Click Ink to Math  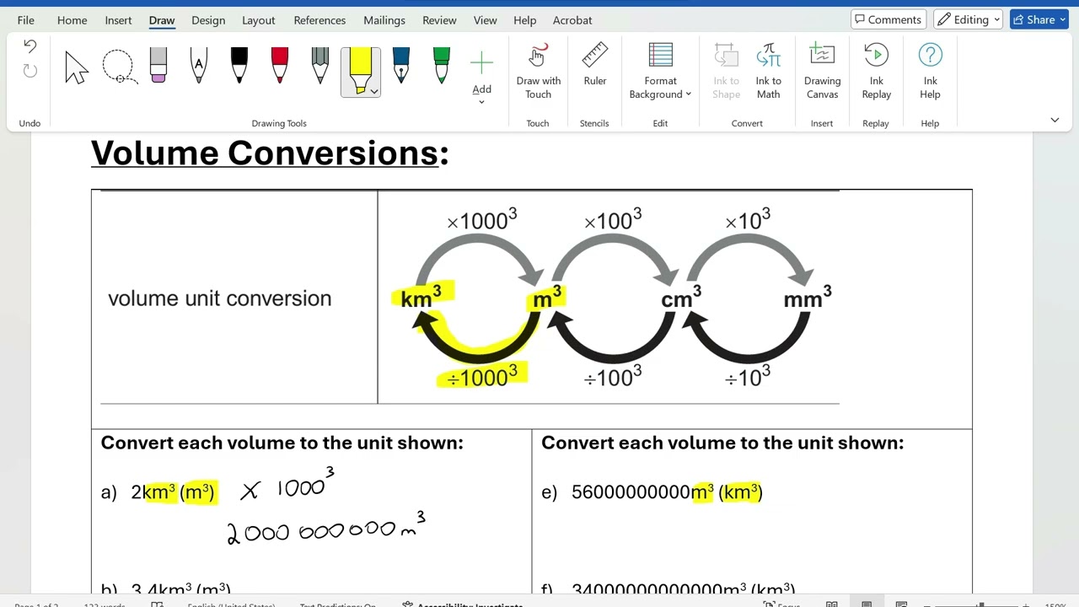click(768, 71)
